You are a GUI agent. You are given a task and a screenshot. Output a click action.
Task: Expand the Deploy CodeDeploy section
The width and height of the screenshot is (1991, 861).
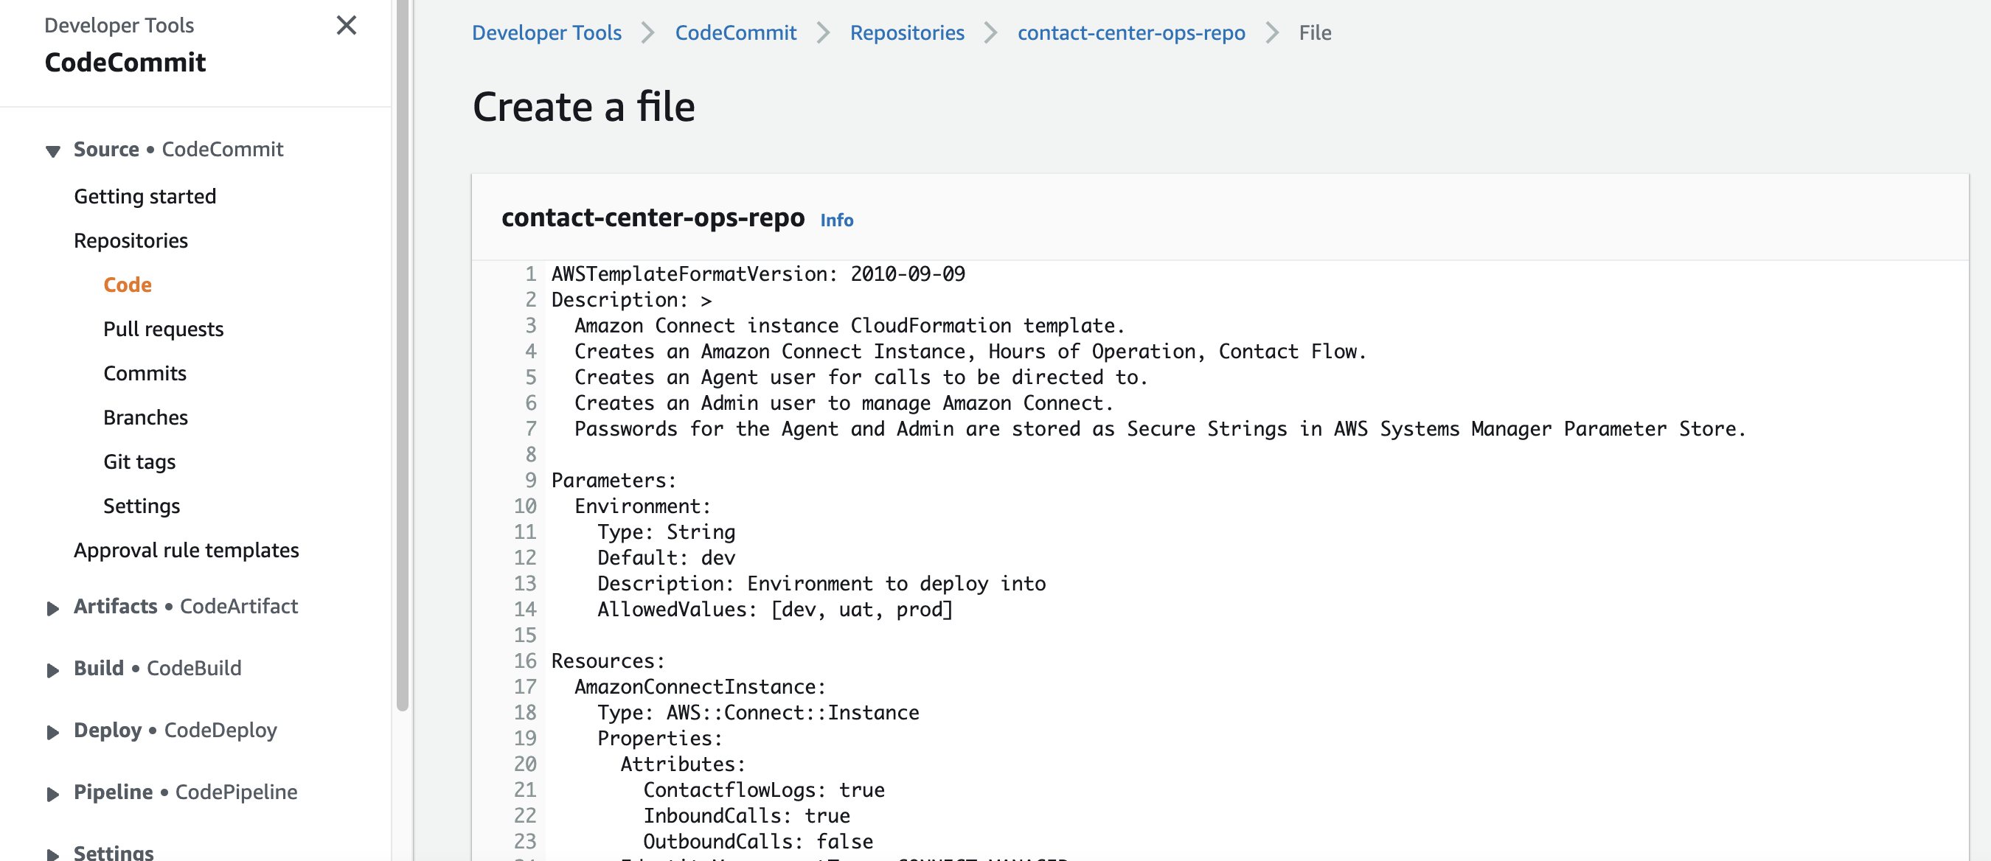52,732
